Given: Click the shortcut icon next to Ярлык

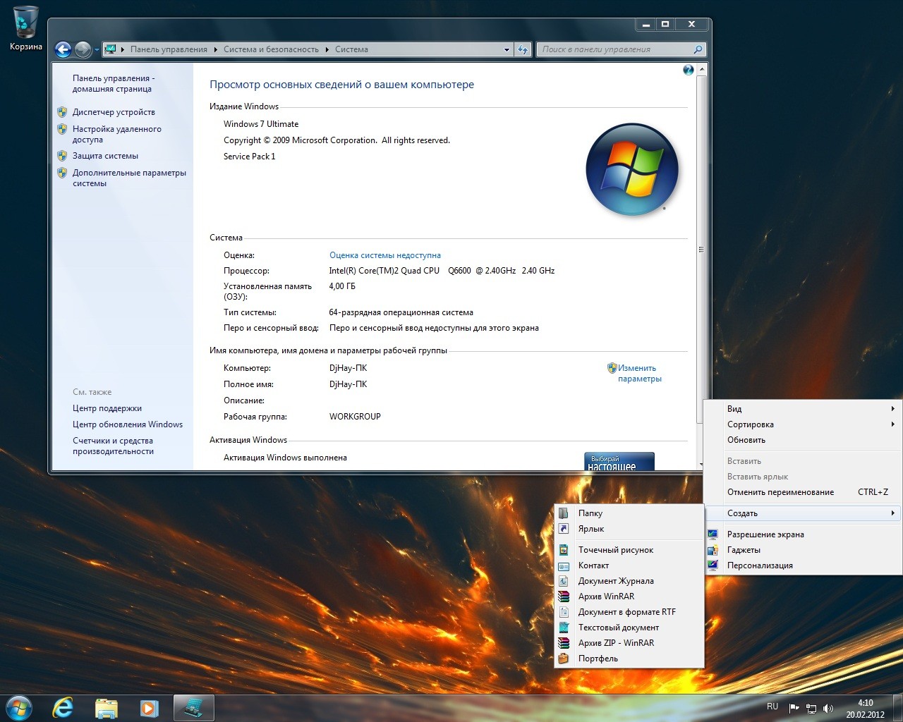Looking at the screenshot, I should tap(564, 529).
